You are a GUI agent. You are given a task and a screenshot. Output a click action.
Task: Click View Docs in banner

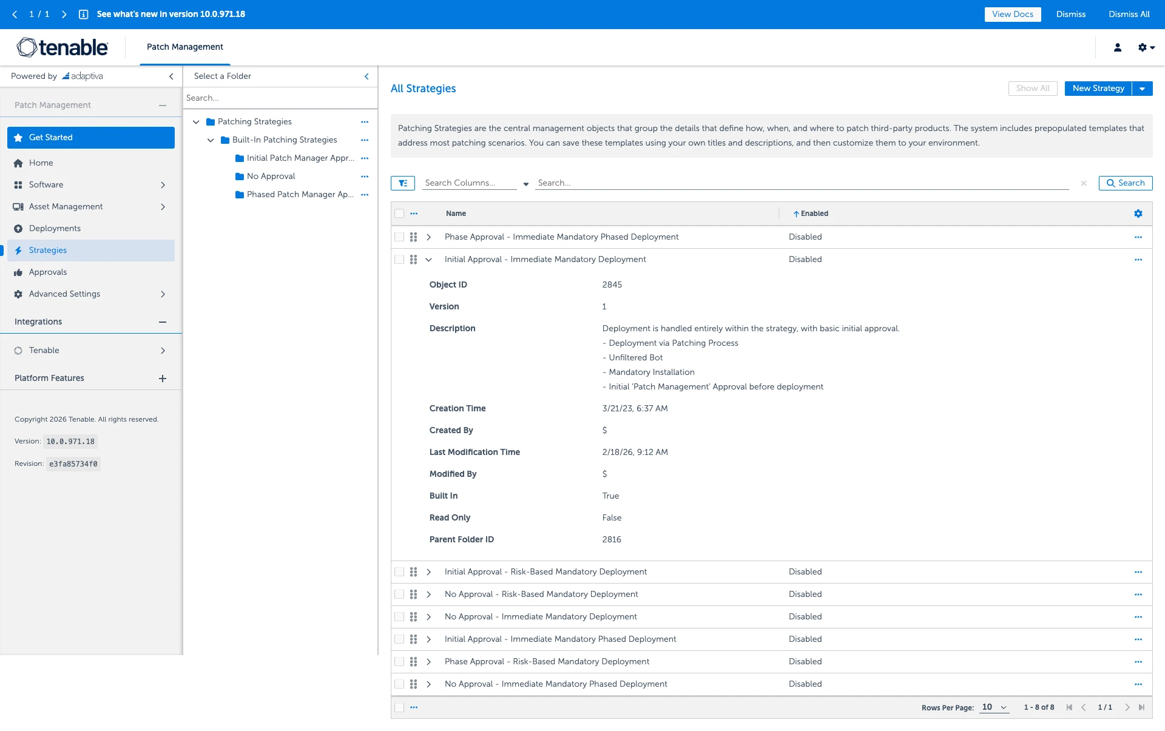(x=1013, y=14)
